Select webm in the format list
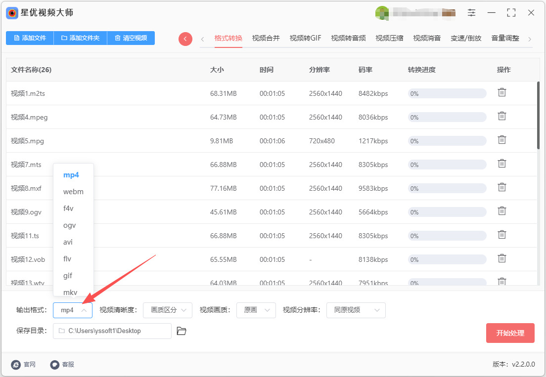The width and height of the screenshot is (546, 377). [x=73, y=192]
